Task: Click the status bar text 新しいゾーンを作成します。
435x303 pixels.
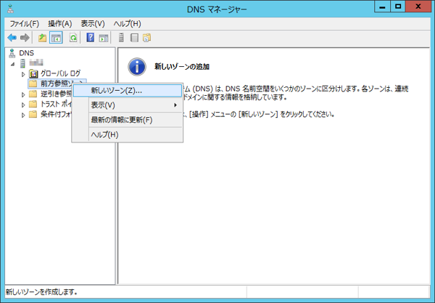Action: tap(41, 292)
